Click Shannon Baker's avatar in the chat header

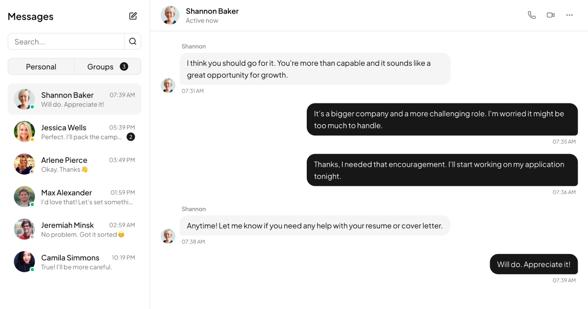[x=170, y=15]
